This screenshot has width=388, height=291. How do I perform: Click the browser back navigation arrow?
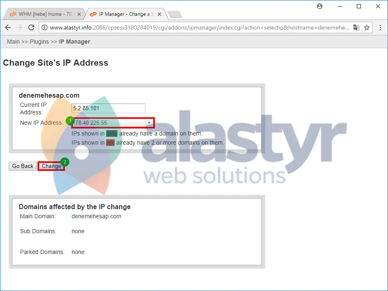click(x=8, y=27)
